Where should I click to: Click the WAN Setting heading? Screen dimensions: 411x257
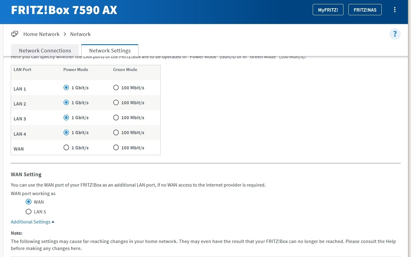(x=26, y=174)
